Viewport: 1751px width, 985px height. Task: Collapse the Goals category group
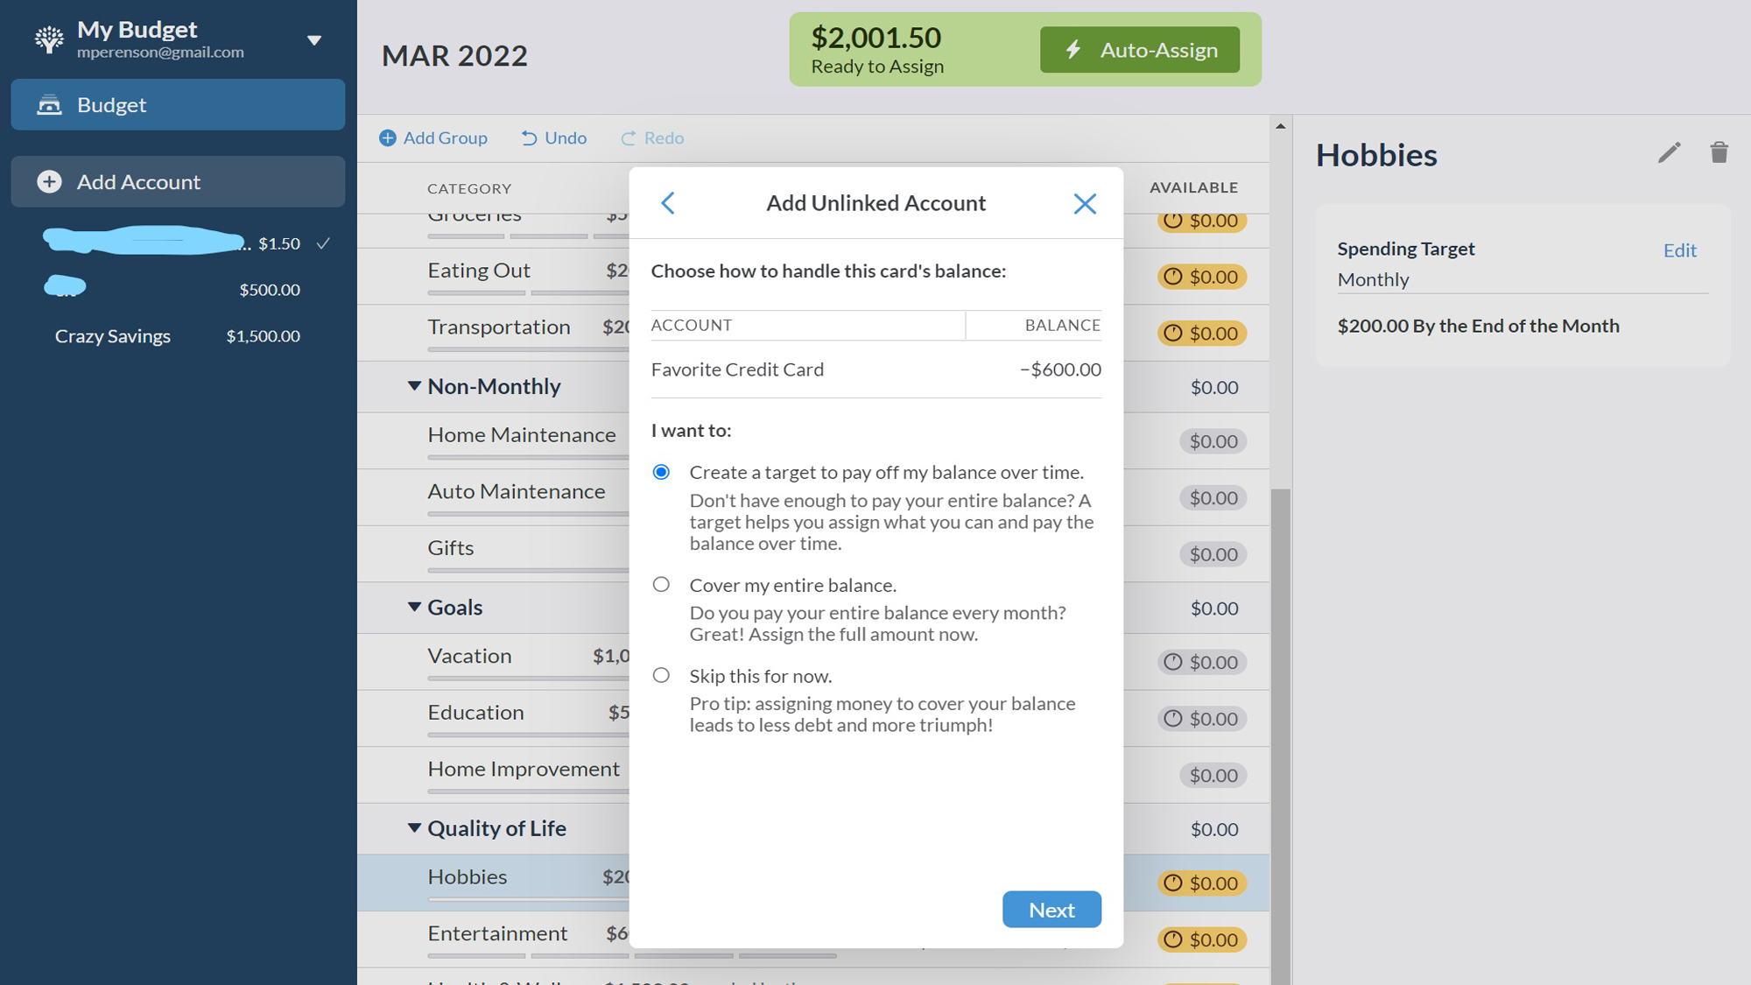414,607
